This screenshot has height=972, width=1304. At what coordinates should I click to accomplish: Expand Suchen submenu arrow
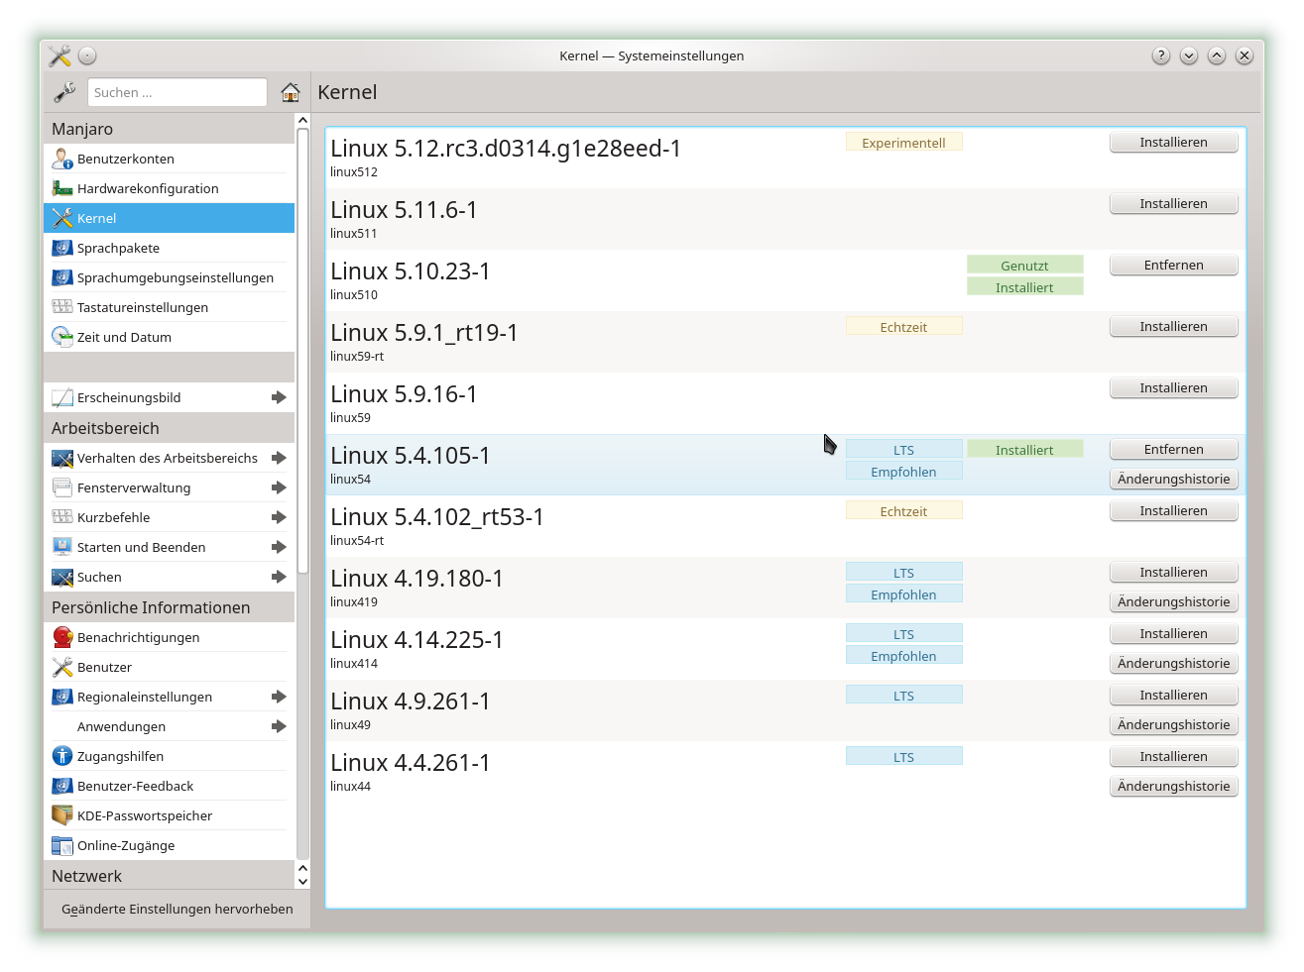click(279, 577)
